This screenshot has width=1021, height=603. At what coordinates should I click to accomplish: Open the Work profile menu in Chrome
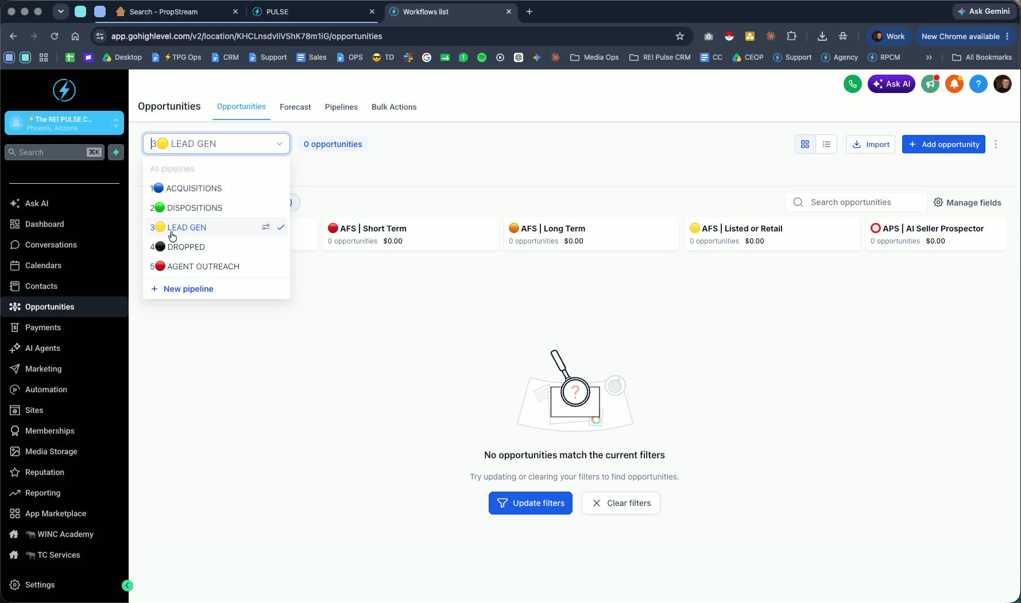(x=889, y=36)
